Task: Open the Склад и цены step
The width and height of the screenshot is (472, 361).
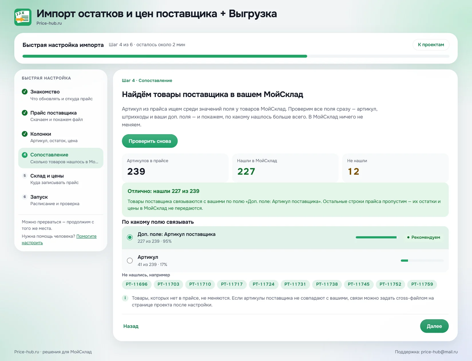Action: [x=61, y=179]
